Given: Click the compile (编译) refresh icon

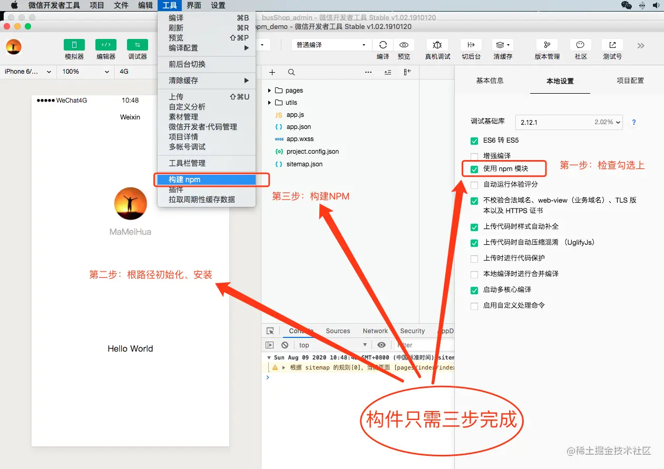Looking at the screenshot, I should tap(383, 45).
